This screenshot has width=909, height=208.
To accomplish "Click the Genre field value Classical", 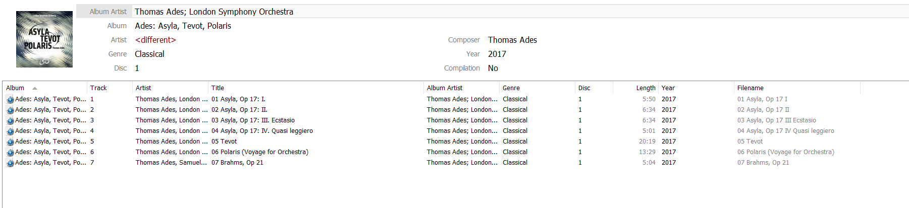I will [149, 54].
